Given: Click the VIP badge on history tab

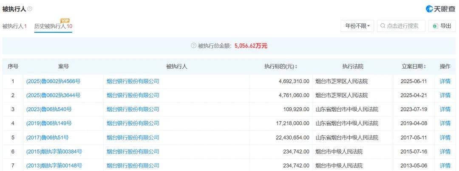Looking at the screenshot, I should click(65, 20).
